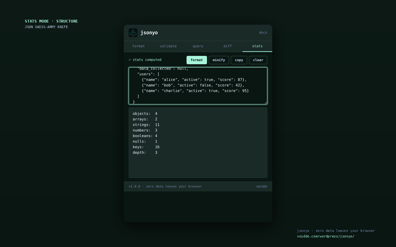Click the bob row in JSON input
This screenshot has height=247, width=396.
coord(193,85)
